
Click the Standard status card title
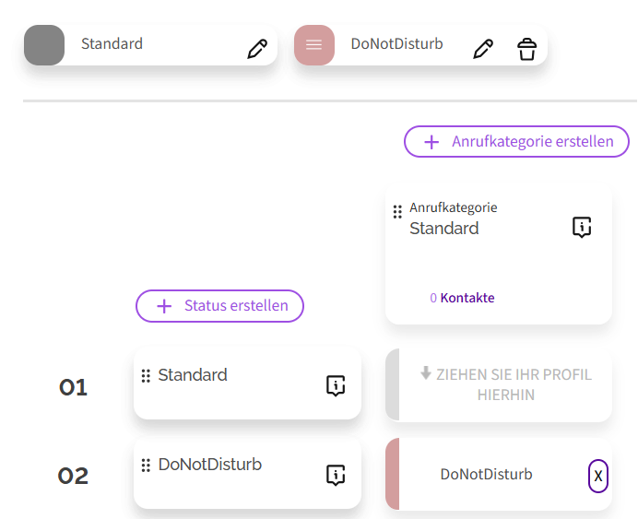193,375
